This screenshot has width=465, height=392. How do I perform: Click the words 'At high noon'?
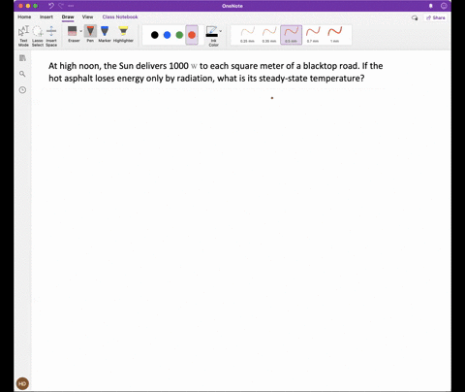[x=74, y=66]
